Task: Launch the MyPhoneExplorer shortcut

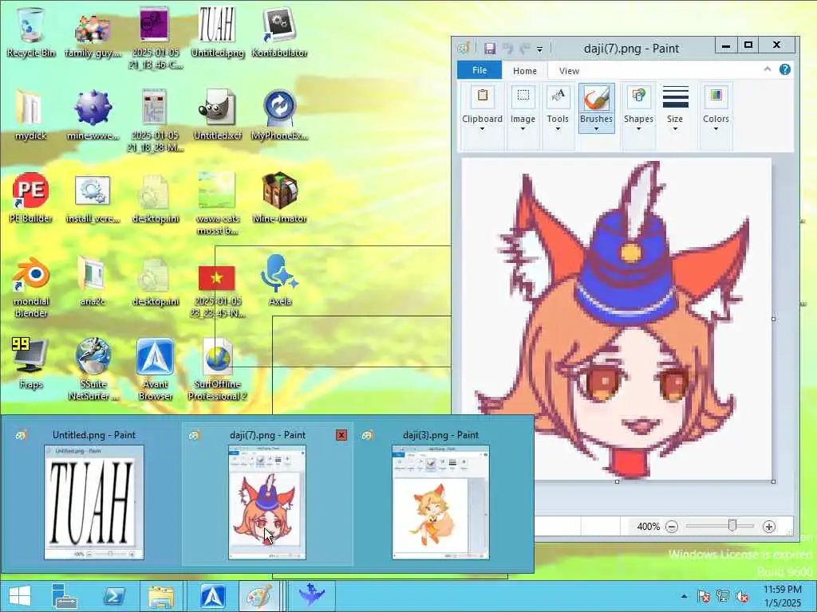Action: (x=279, y=115)
